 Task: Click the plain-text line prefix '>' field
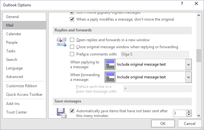click(x=158, y=89)
